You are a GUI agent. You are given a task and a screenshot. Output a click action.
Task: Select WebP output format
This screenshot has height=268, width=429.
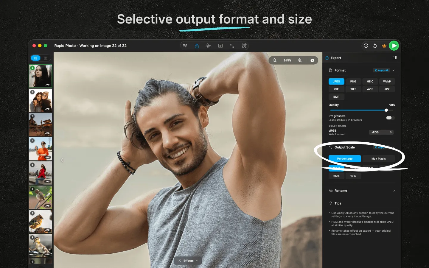(387, 81)
